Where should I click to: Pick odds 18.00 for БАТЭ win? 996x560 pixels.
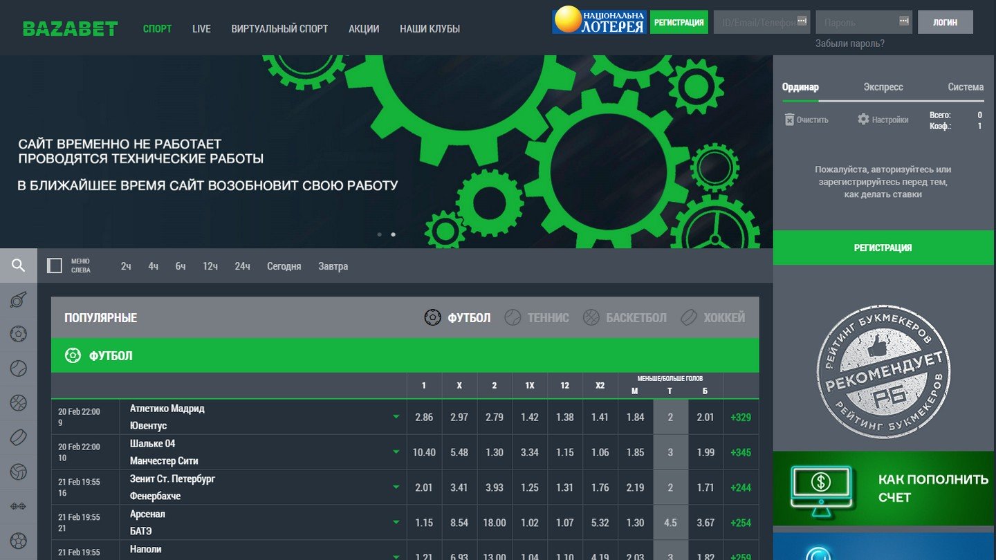[495, 523]
